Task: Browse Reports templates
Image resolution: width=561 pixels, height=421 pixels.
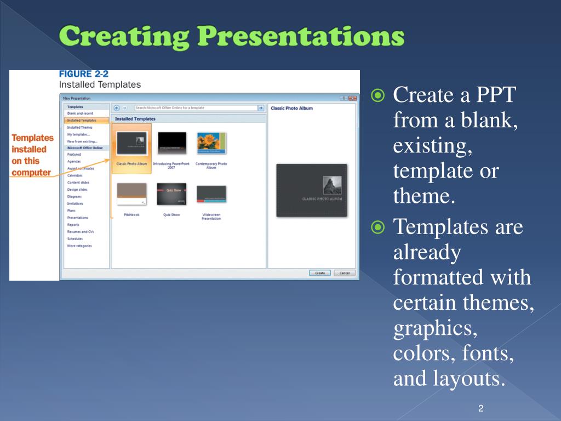Action: [x=73, y=225]
